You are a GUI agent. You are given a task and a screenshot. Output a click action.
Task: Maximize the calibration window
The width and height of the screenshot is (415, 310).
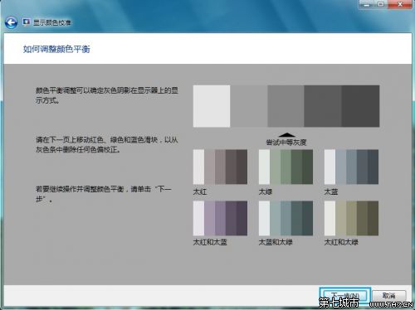(x=381, y=4)
